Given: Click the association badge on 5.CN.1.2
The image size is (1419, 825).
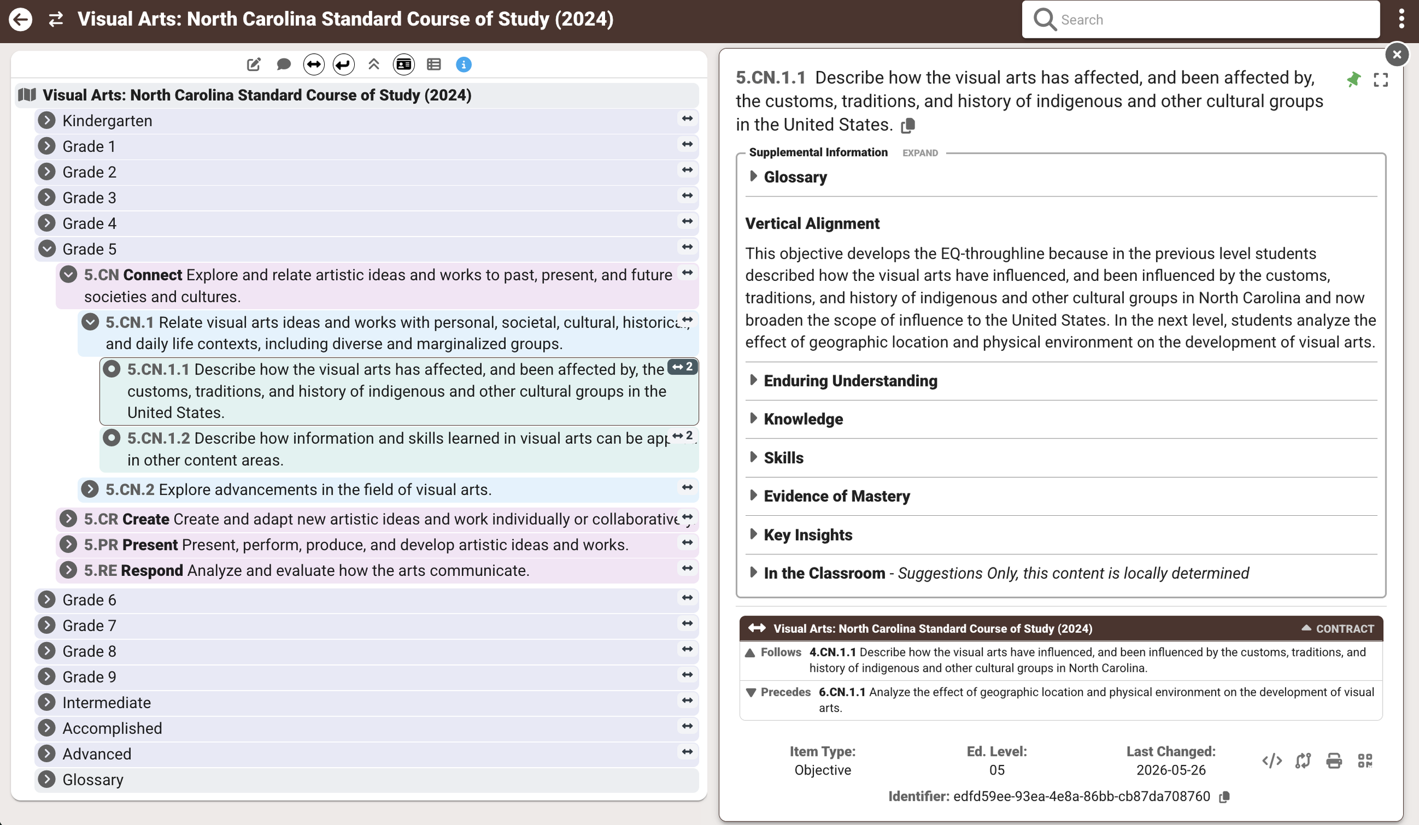Looking at the screenshot, I should [x=683, y=436].
